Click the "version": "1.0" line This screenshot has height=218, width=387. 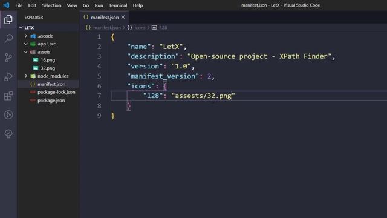[x=161, y=66]
